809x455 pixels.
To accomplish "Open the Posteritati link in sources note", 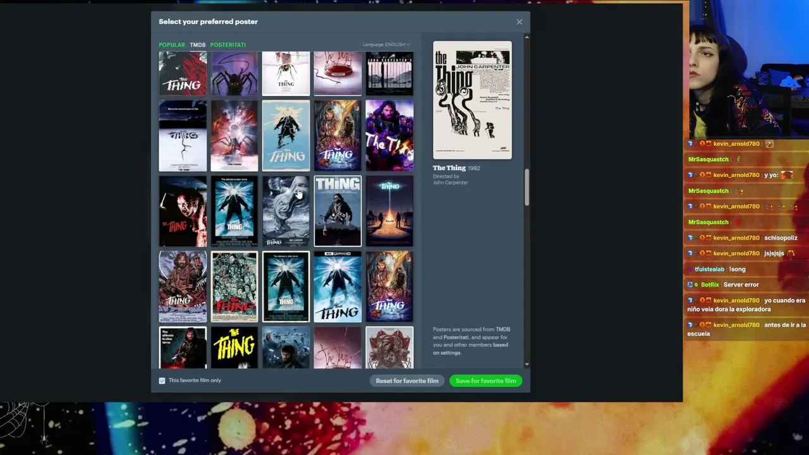I will pos(456,337).
